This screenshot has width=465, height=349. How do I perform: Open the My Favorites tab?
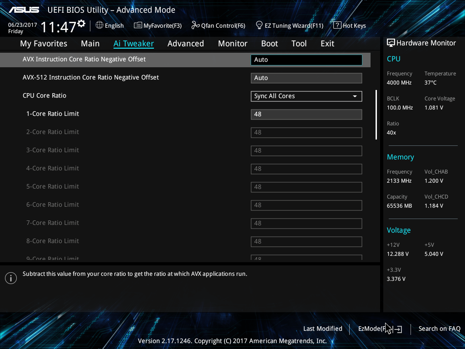point(44,43)
